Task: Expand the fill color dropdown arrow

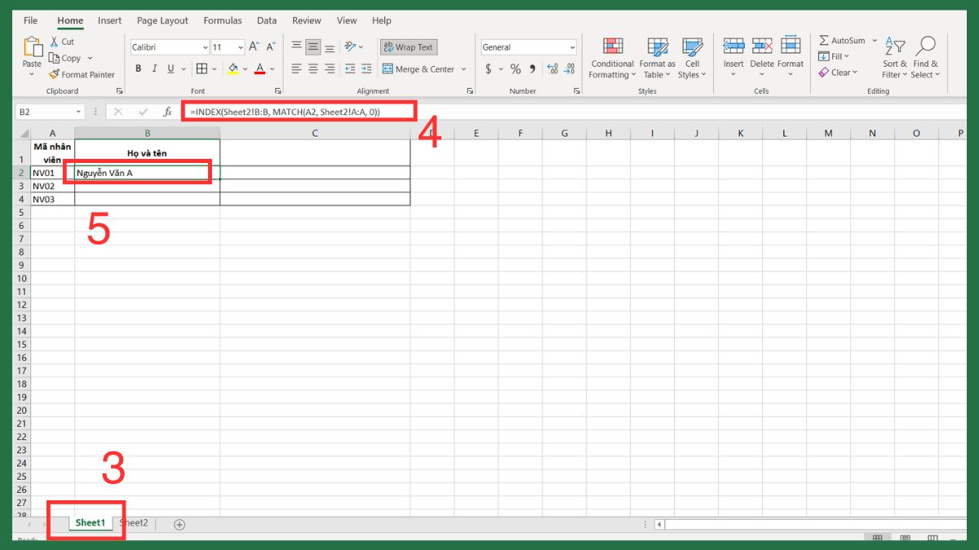Action: (x=245, y=69)
